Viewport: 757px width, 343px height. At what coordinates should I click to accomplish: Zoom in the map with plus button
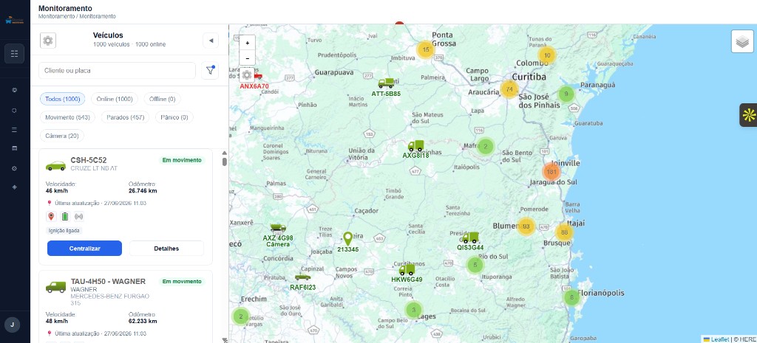247,43
